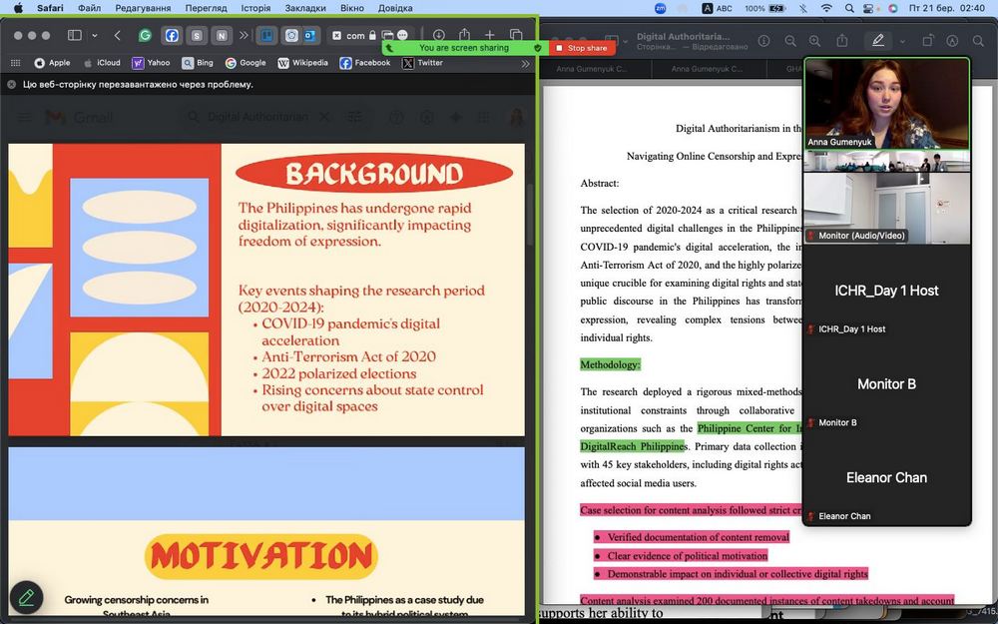998x624 pixels.
Task: Click the Preview rotate icon
Action: (927, 41)
